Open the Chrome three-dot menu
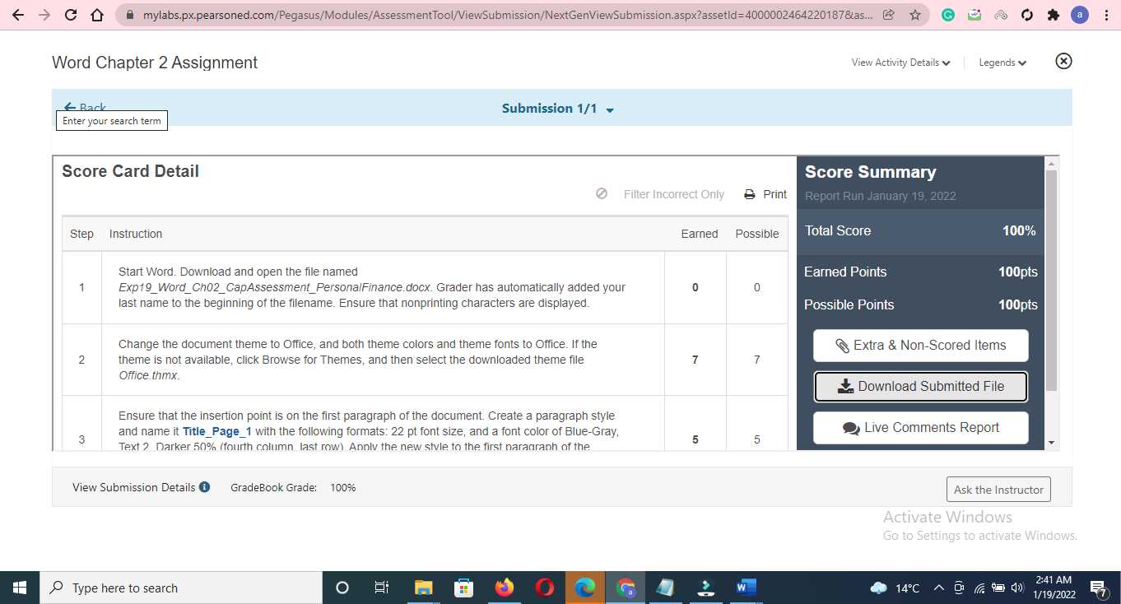This screenshot has width=1121, height=604. 1105,15
